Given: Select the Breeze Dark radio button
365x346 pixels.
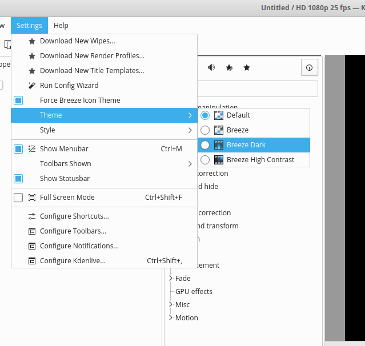Looking at the screenshot, I should (205, 145).
